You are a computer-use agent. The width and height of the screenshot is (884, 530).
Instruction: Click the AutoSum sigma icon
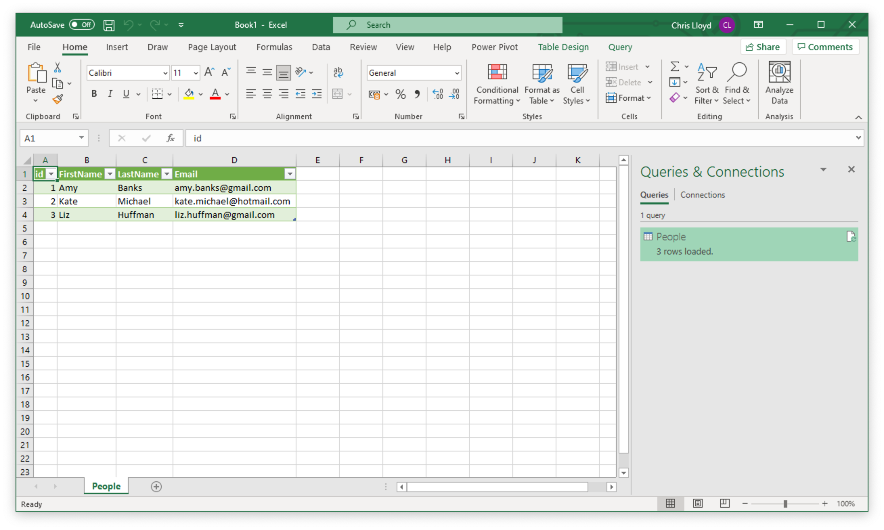tap(675, 66)
